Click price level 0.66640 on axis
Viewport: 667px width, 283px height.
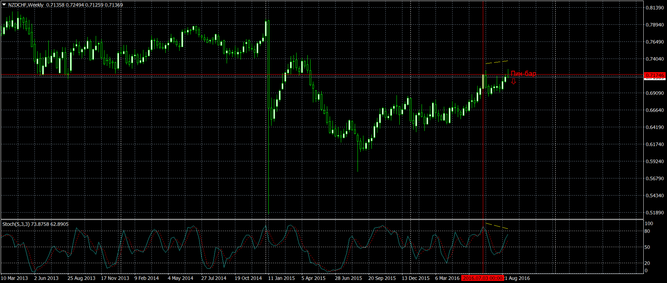pos(654,110)
